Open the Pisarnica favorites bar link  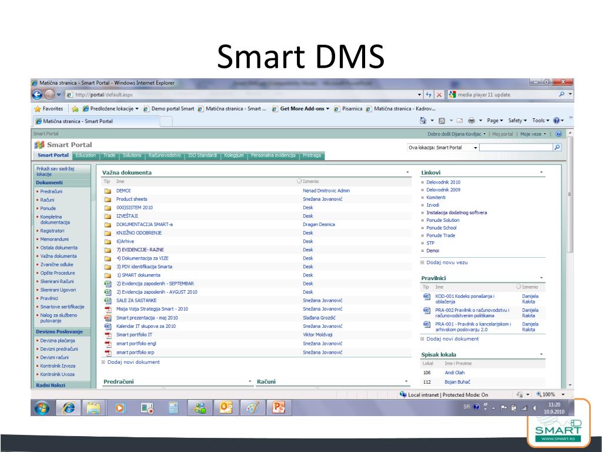[348, 109]
